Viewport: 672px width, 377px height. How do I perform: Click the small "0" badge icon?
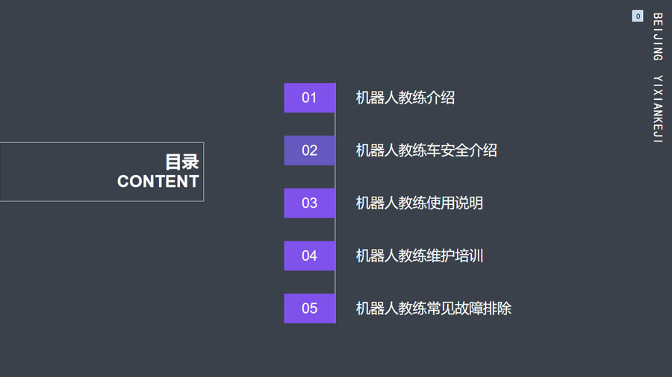[638, 16]
